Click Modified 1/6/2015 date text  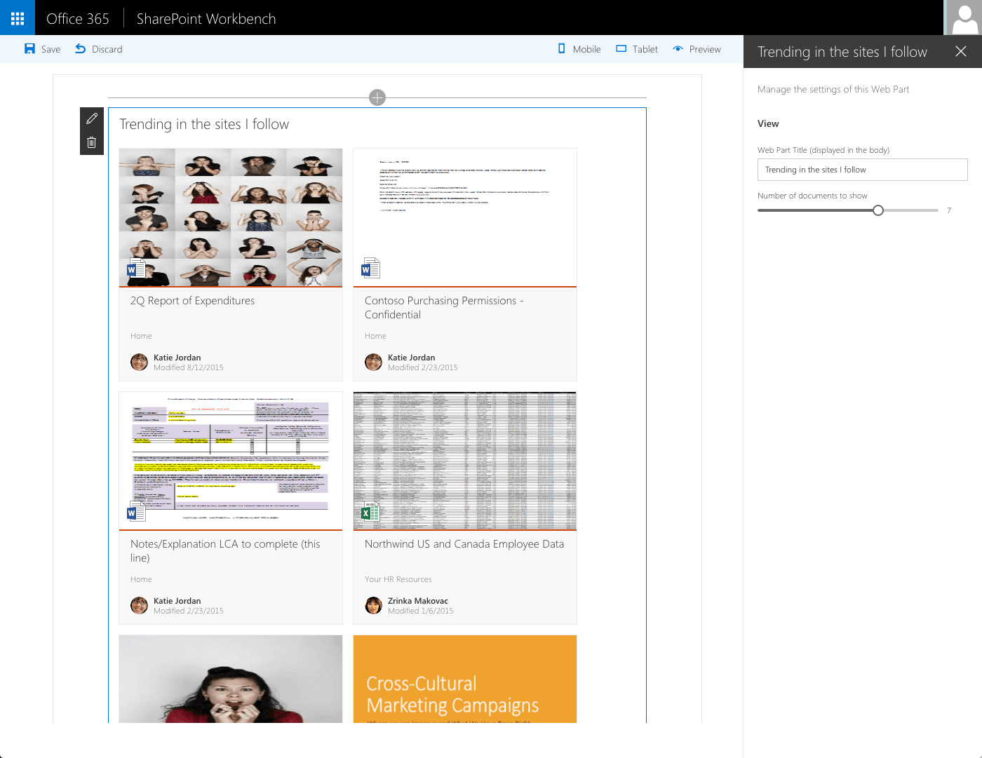click(421, 611)
